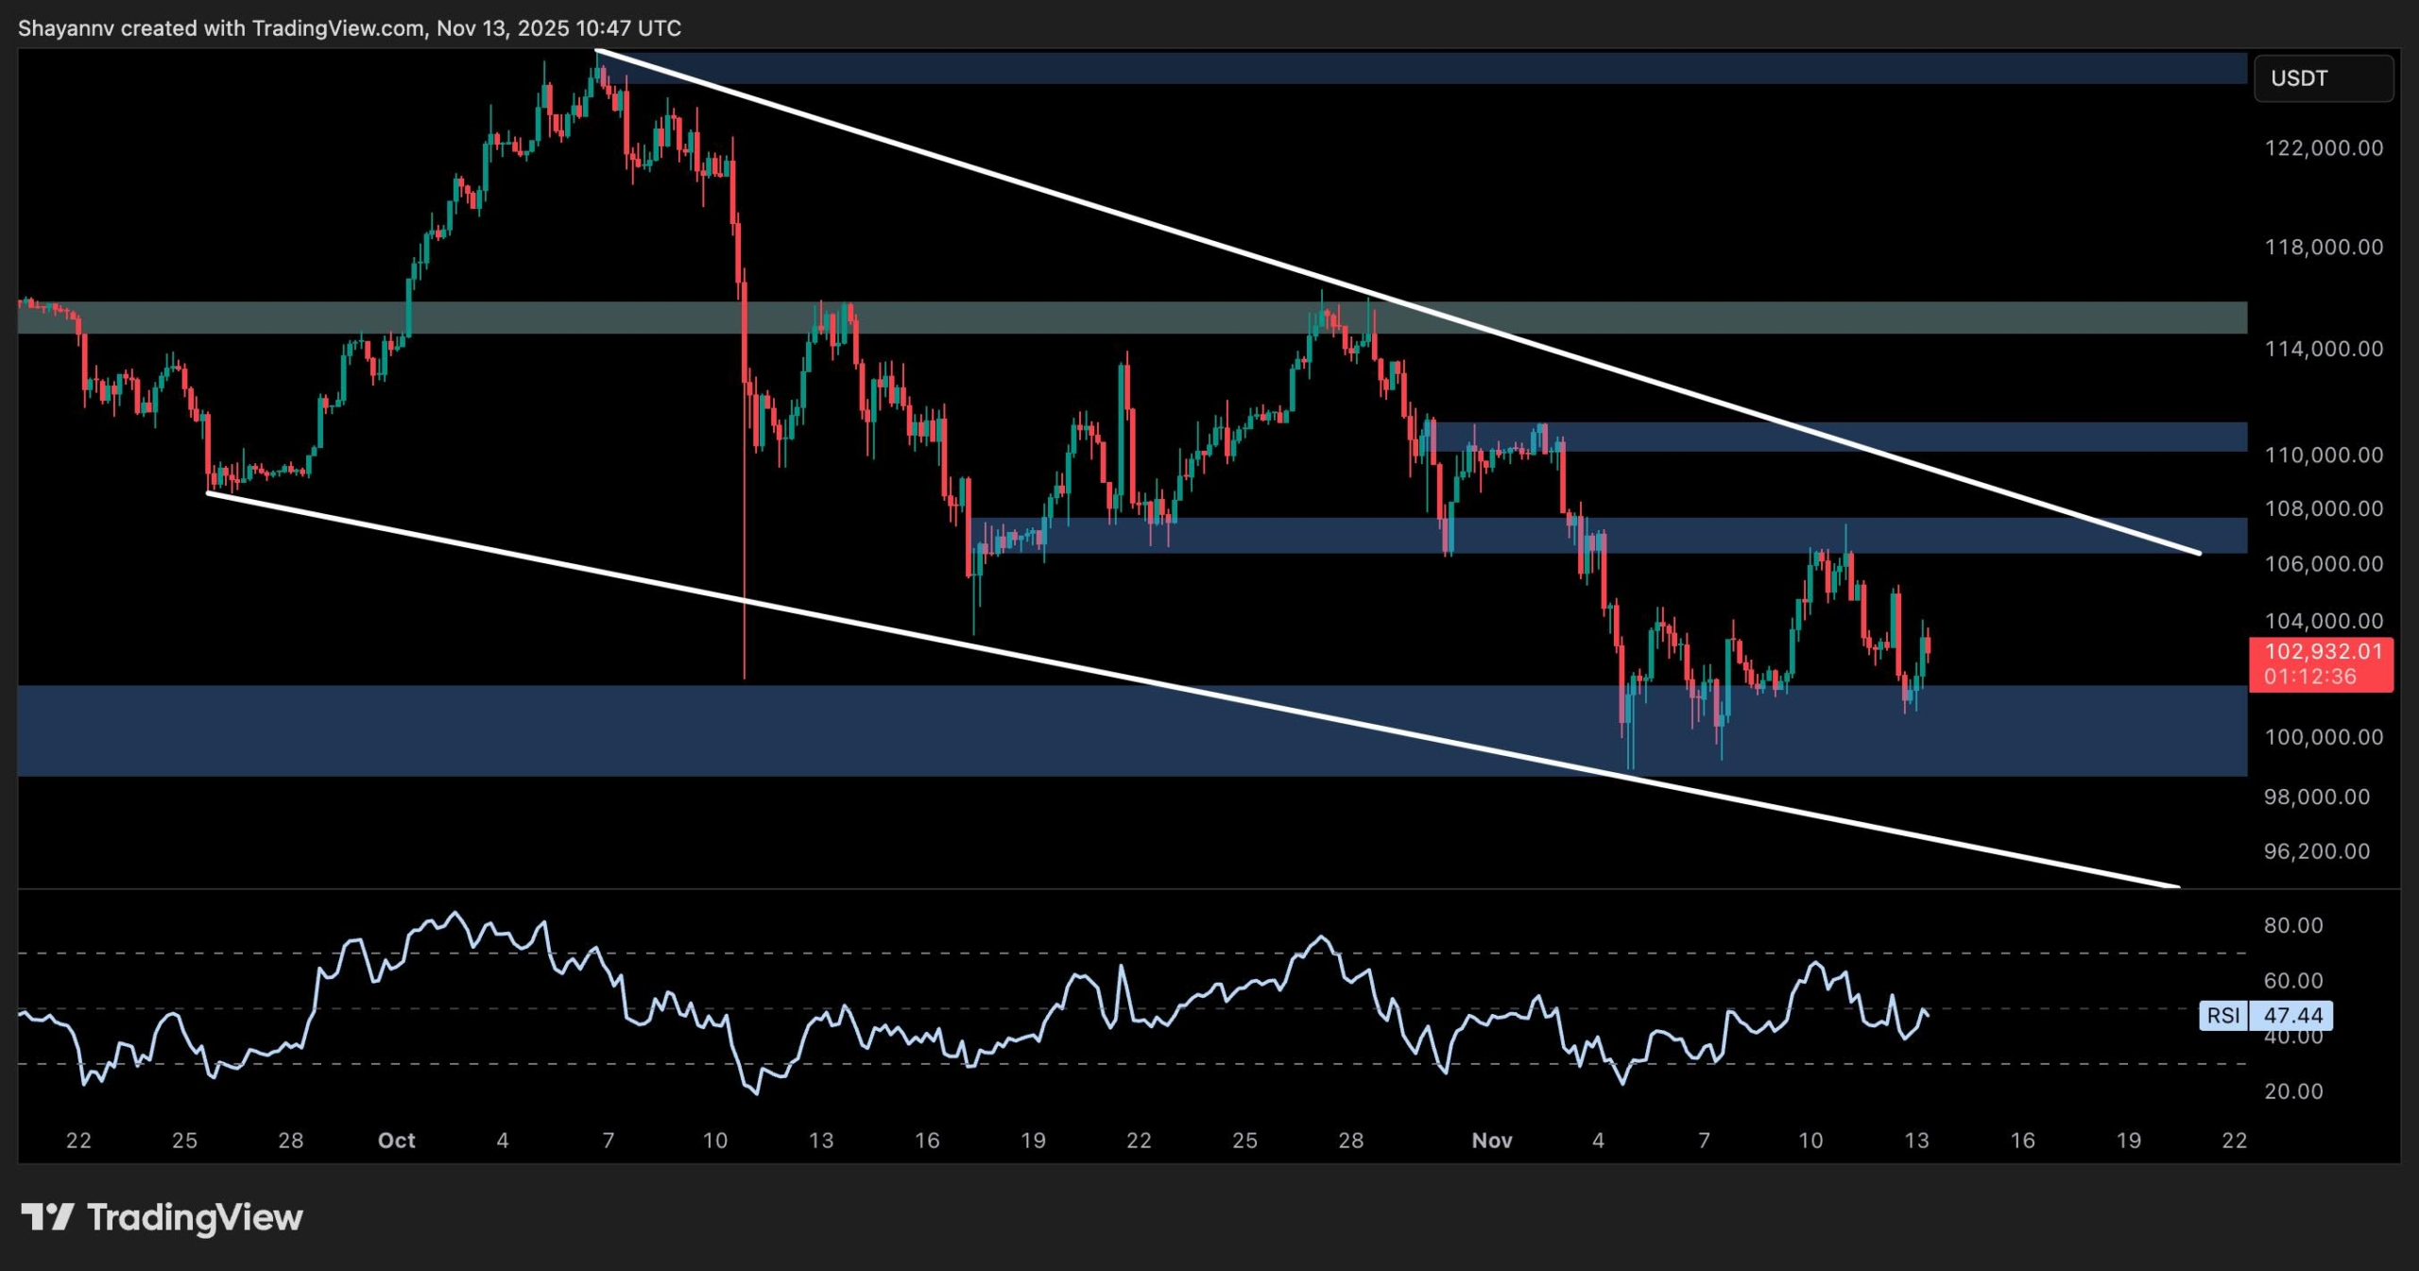Click the 110,000.00 price axis label
Viewport: 2419px width, 1271px height.
click(2324, 455)
